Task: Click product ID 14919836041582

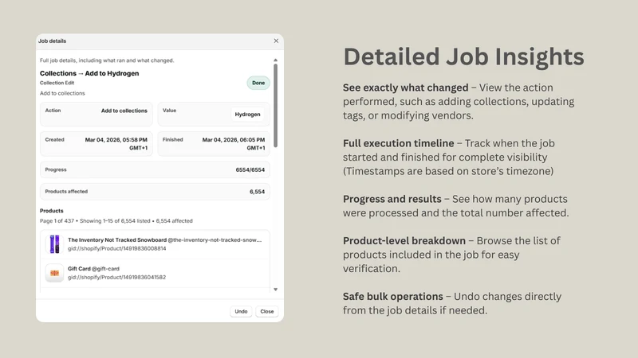Action: tap(116, 277)
